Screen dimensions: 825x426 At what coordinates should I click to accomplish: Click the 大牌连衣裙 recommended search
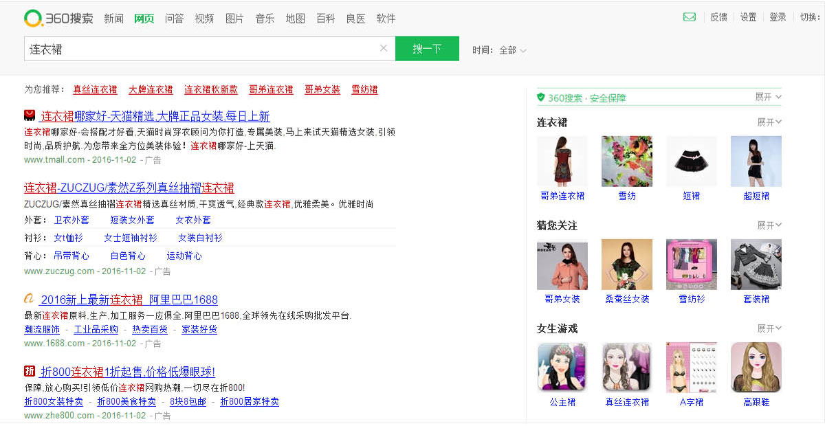click(151, 89)
